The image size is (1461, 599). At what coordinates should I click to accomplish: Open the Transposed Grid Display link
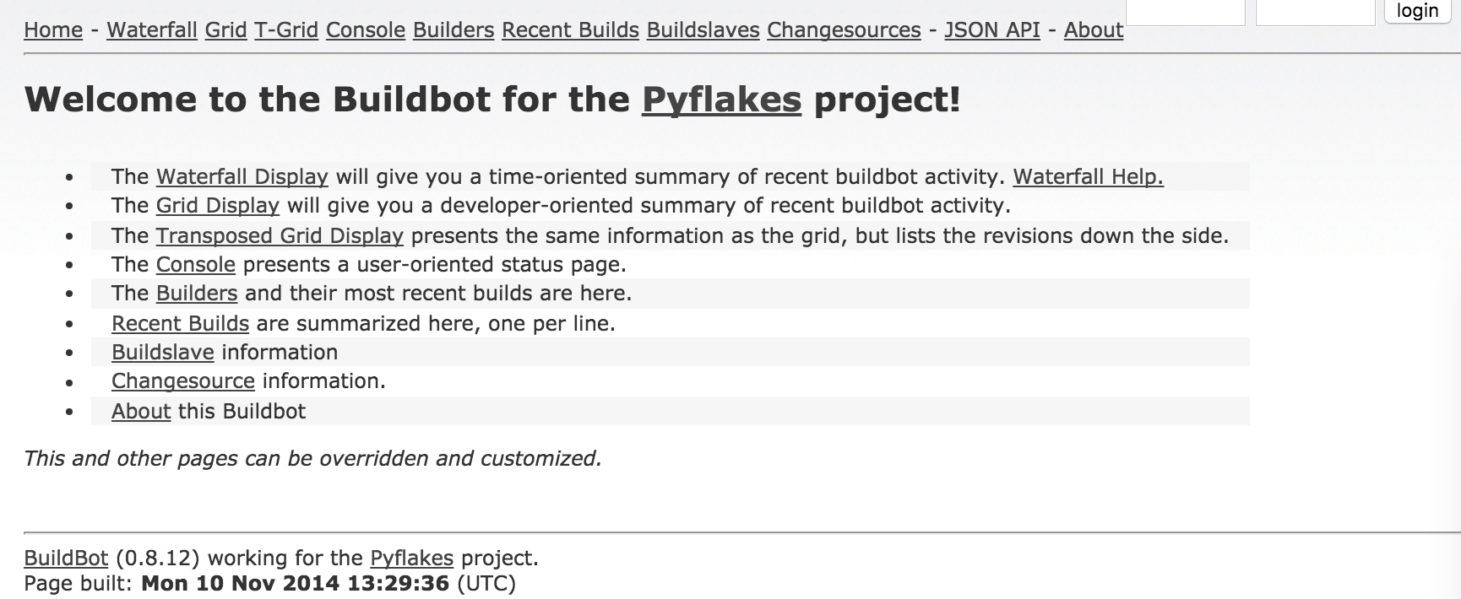click(x=279, y=235)
